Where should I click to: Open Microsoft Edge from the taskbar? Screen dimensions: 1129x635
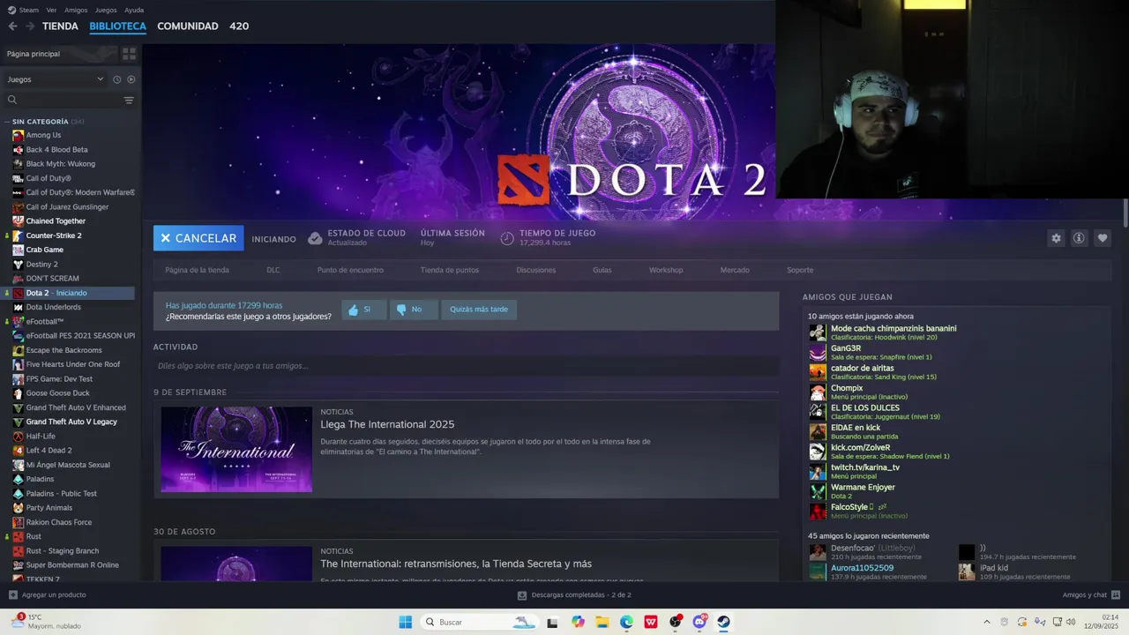(x=626, y=622)
